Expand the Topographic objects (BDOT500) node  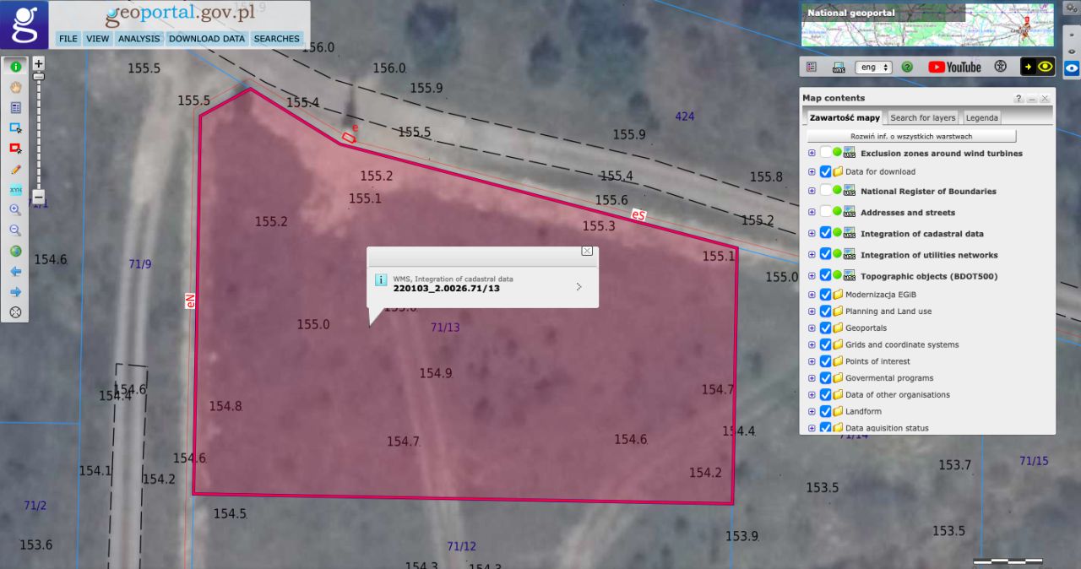click(x=812, y=276)
